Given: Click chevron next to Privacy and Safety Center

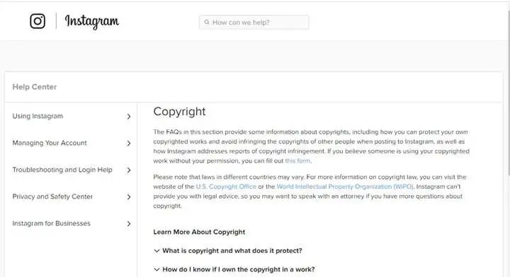Looking at the screenshot, I should (x=129, y=197).
